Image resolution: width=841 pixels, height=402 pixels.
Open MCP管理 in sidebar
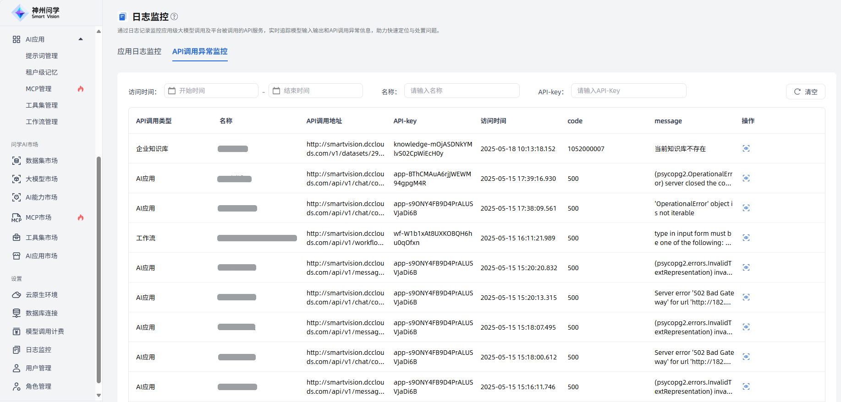point(38,89)
